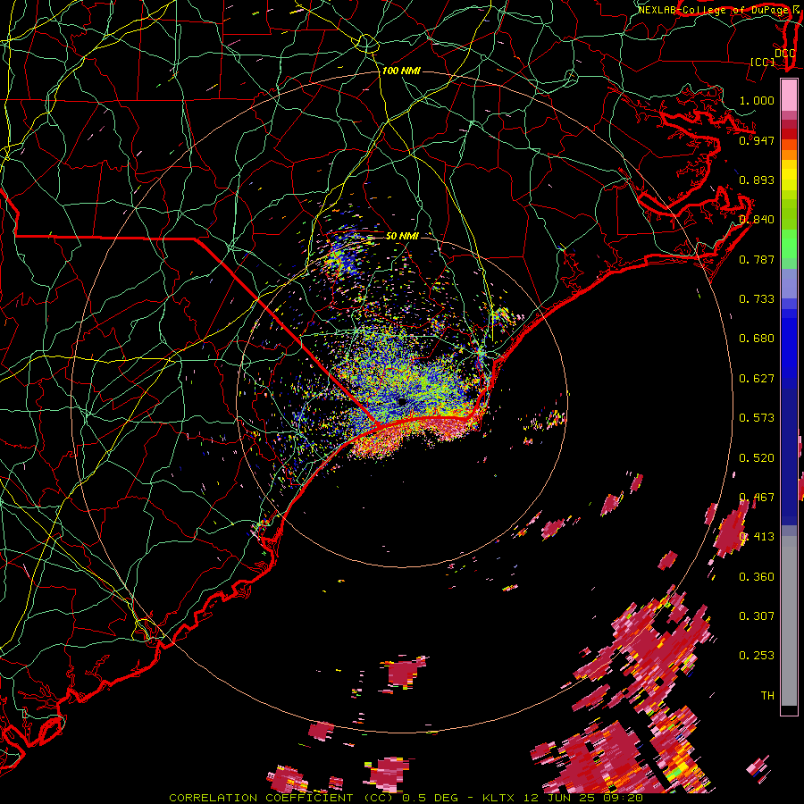The height and width of the screenshot is (804, 804).
Task: Click the 0.840 legend value
Action: click(x=757, y=220)
